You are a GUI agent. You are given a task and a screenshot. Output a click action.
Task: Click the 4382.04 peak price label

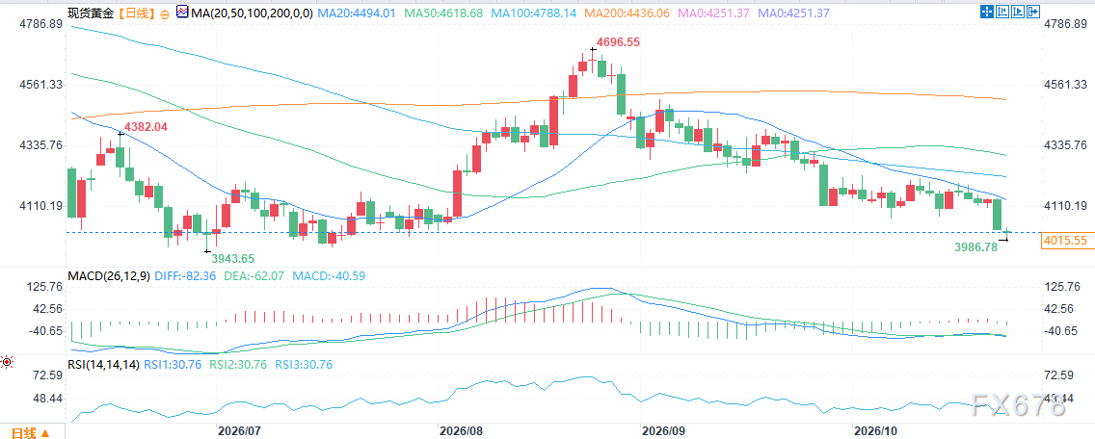click(147, 127)
